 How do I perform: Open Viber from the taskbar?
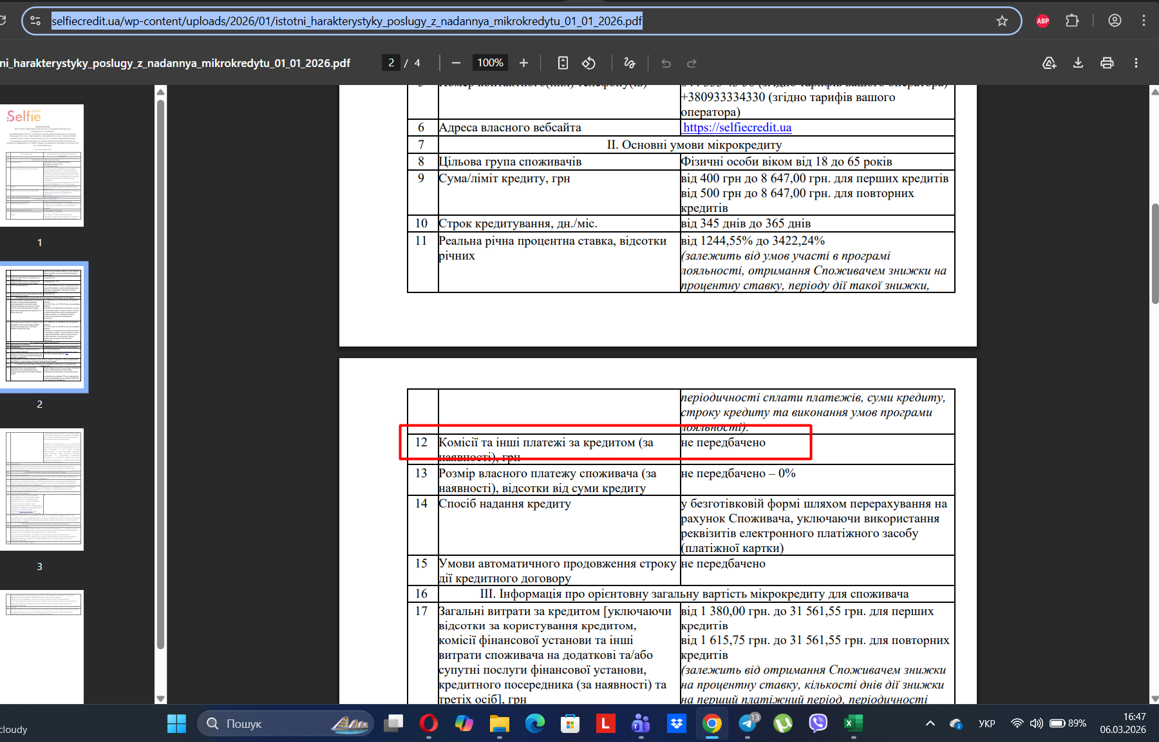click(818, 723)
